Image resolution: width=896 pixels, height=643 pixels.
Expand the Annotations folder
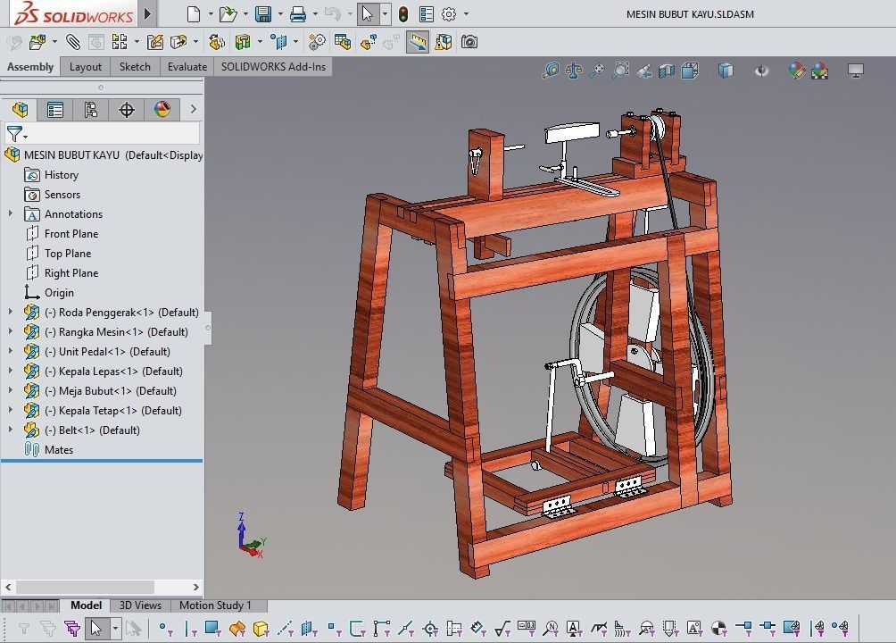(x=11, y=213)
